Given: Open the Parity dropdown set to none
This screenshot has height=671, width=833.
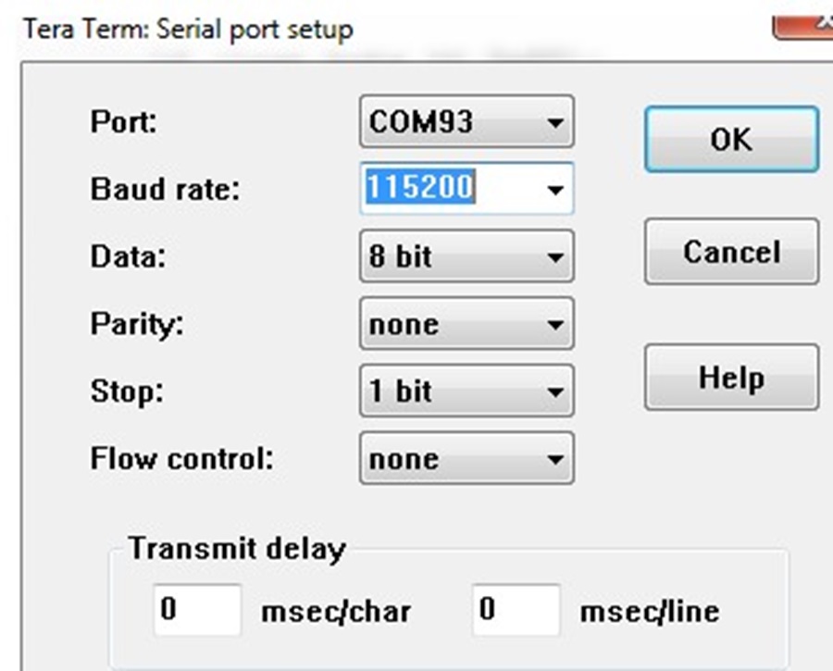Looking at the screenshot, I should click(466, 324).
